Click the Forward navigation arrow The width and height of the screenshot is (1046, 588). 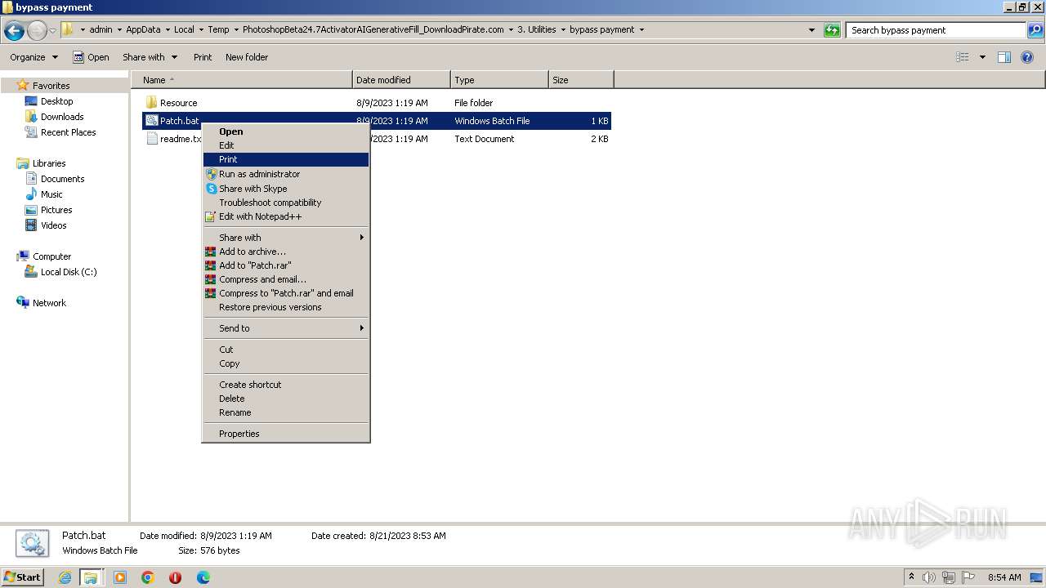[37, 31]
